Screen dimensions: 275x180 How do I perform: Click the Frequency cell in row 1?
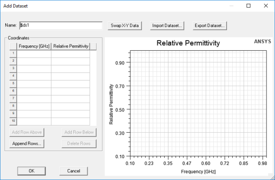tap(34, 54)
